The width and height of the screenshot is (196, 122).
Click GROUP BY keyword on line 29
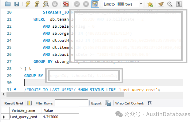coord(34,76)
